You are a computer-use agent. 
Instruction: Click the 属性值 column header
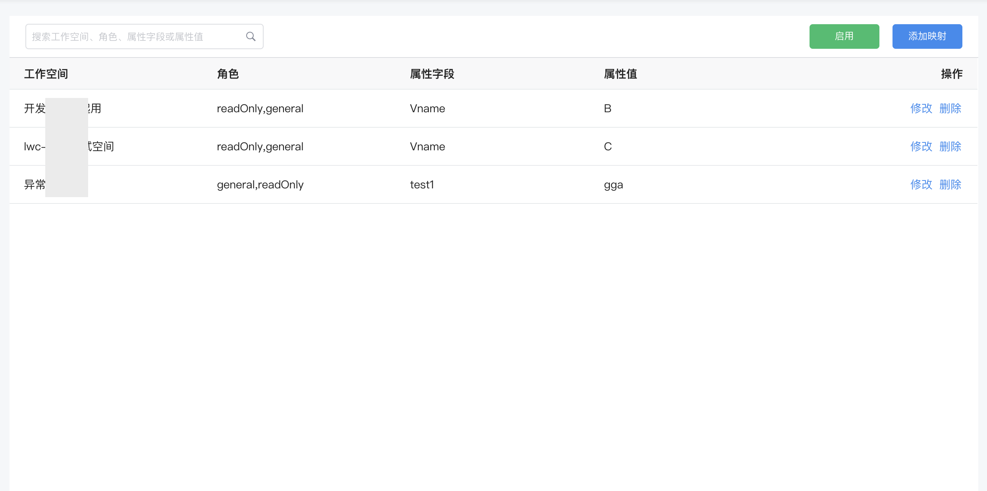[x=620, y=74]
